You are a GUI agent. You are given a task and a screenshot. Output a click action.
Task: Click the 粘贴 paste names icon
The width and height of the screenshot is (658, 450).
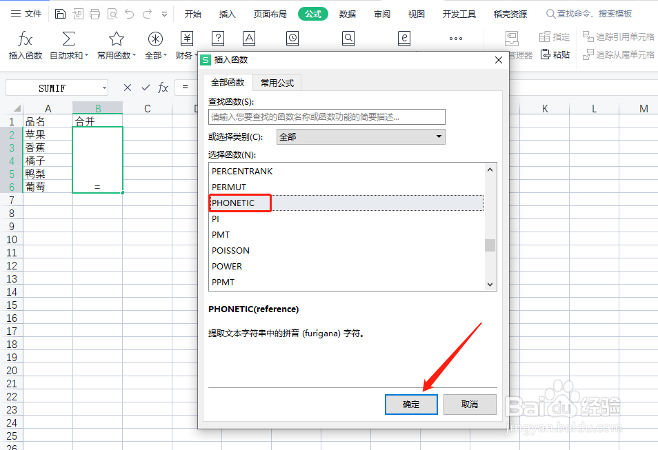click(x=555, y=54)
